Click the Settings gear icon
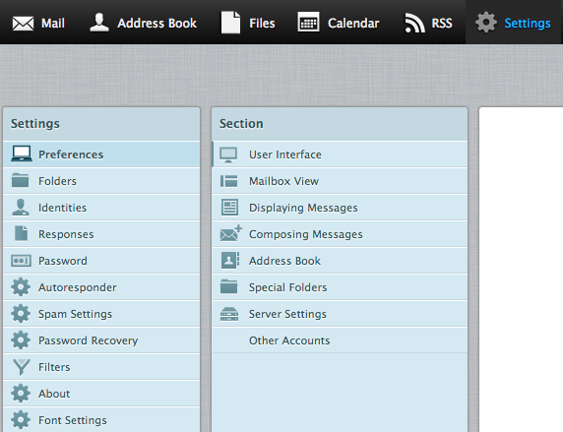The width and height of the screenshot is (563, 432). (x=486, y=23)
